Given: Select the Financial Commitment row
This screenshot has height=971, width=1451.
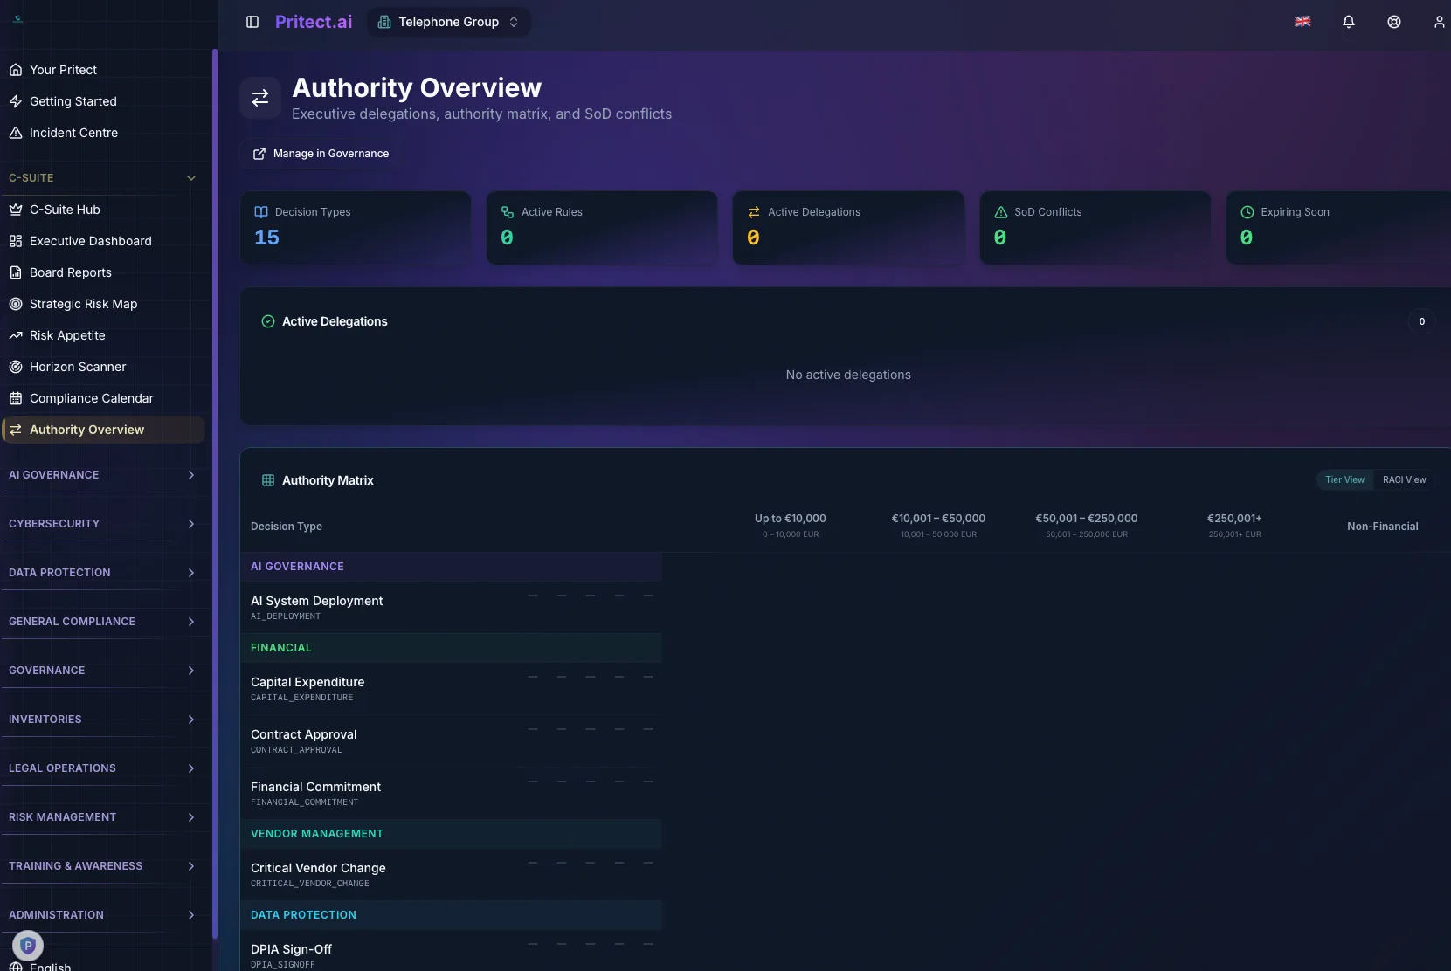Looking at the screenshot, I should tap(452, 794).
